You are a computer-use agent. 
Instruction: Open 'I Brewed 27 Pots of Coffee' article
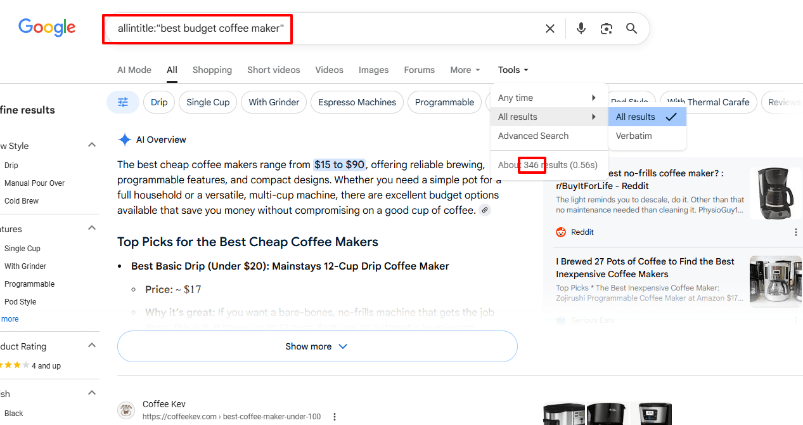pos(645,268)
